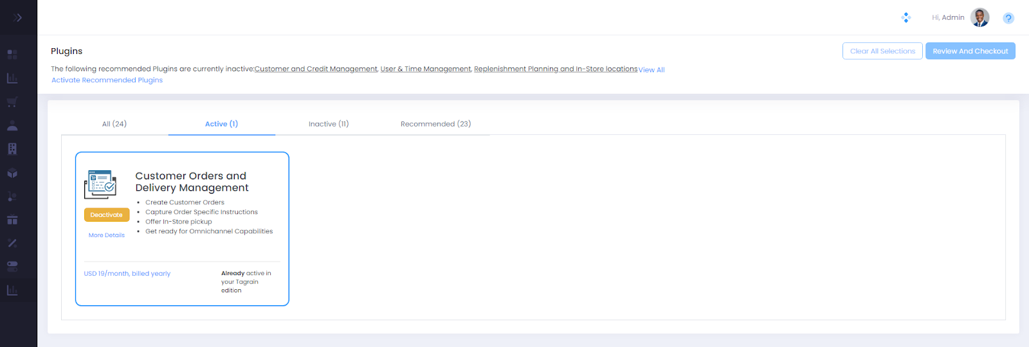This screenshot has height=347, width=1029.
Task: Switch to the All (24) tab
Action: point(114,124)
